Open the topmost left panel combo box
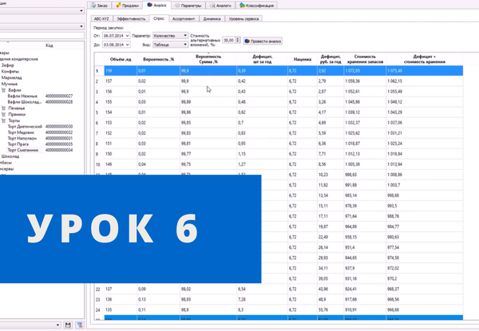The image size is (479, 331). point(81,10)
